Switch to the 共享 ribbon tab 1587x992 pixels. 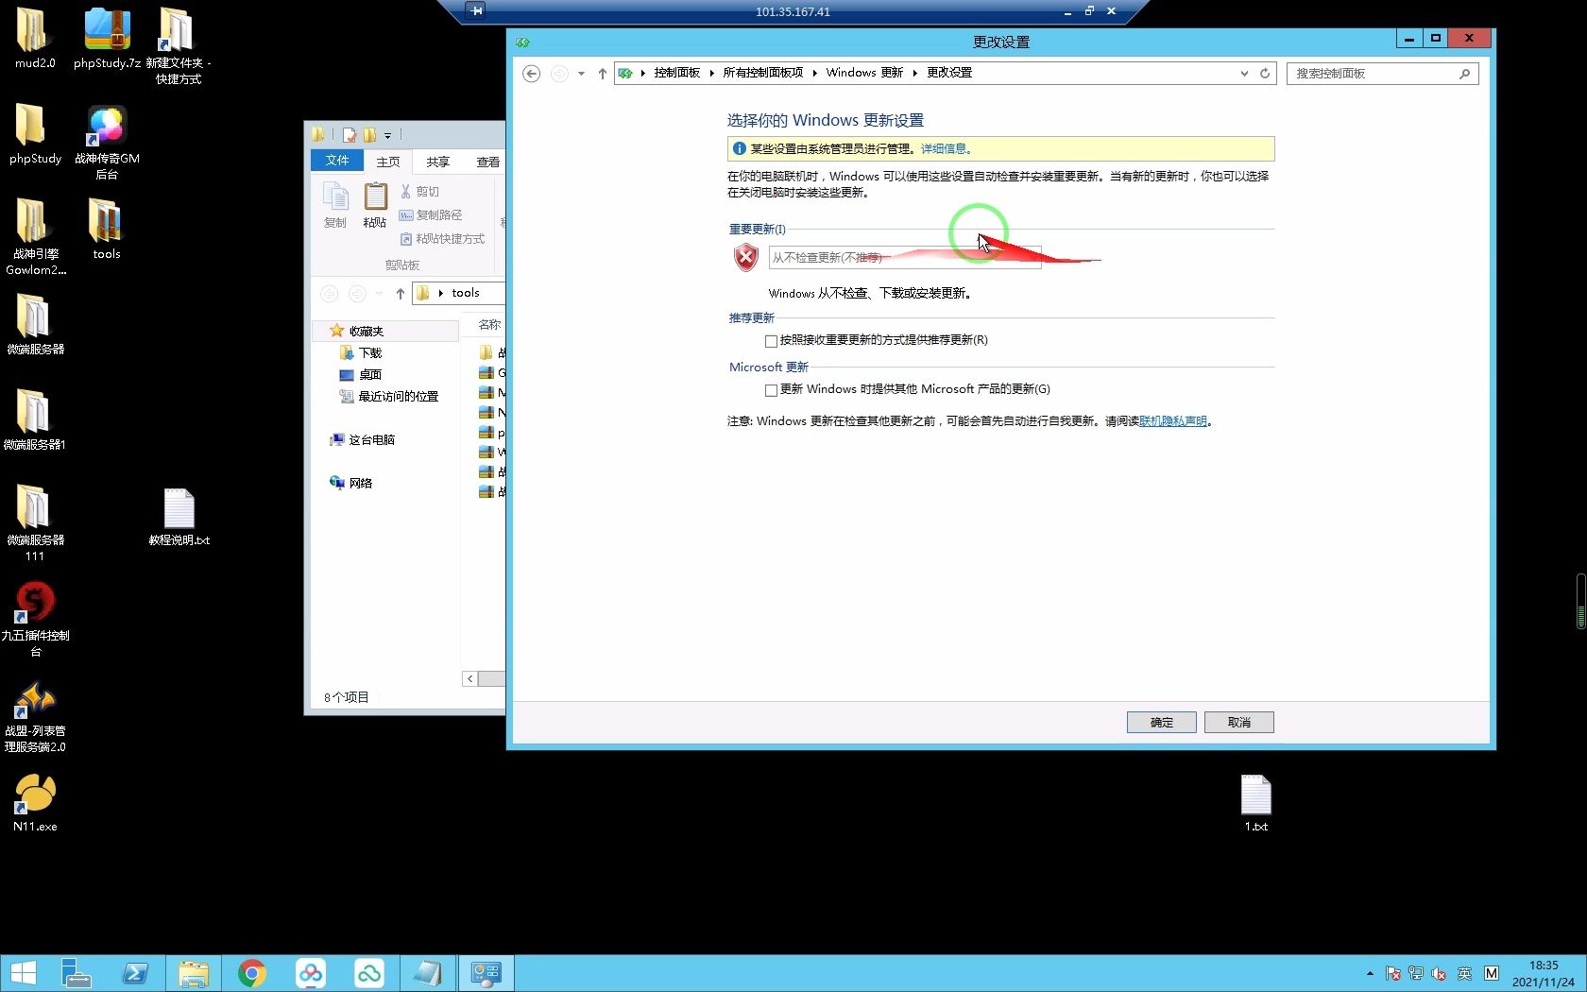point(437,162)
